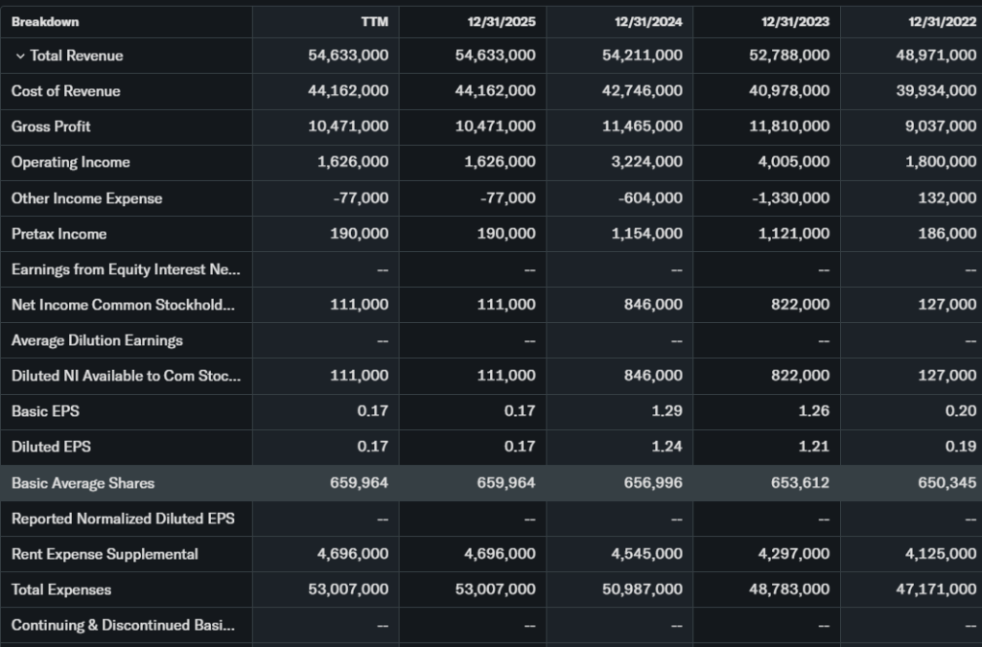Click the Diluted EPS row label
The height and width of the screenshot is (647, 982).
pyautogui.click(x=52, y=447)
